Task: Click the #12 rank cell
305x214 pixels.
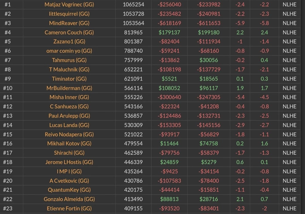Action: [8, 106]
